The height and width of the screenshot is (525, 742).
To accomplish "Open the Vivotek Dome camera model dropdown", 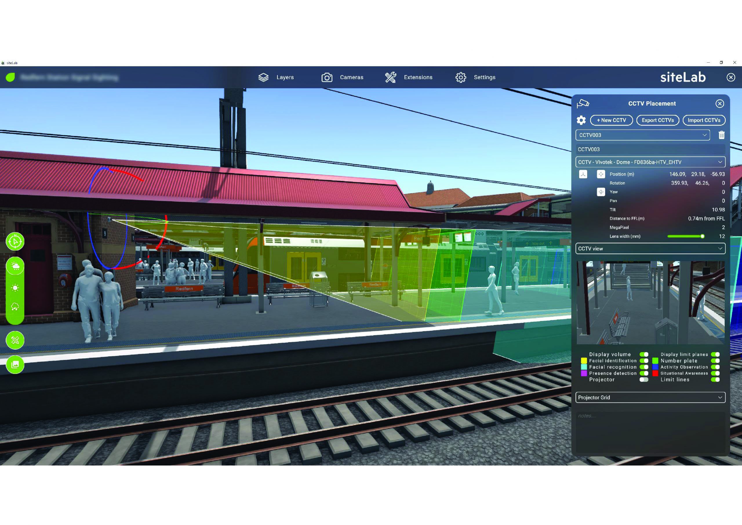I will [650, 162].
